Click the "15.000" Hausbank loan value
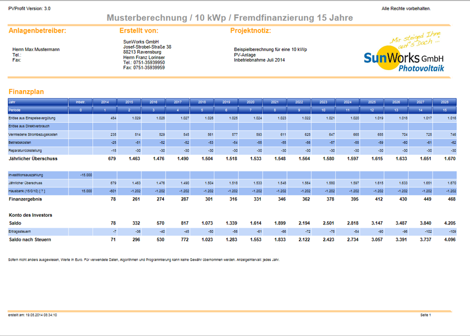 pyautogui.click(x=87, y=191)
